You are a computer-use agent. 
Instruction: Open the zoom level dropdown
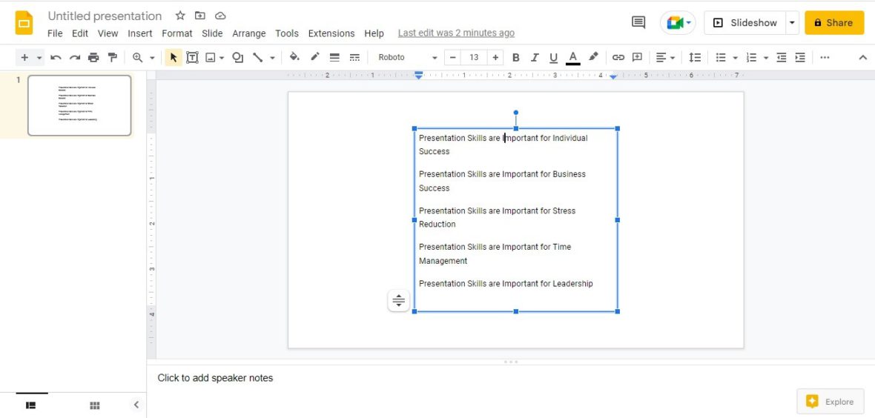click(x=152, y=57)
